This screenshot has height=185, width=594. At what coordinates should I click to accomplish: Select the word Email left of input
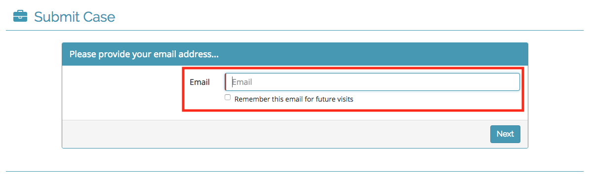click(x=199, y=82)
